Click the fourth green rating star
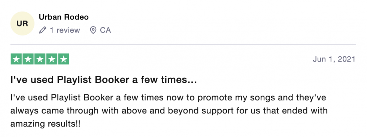 52,59
